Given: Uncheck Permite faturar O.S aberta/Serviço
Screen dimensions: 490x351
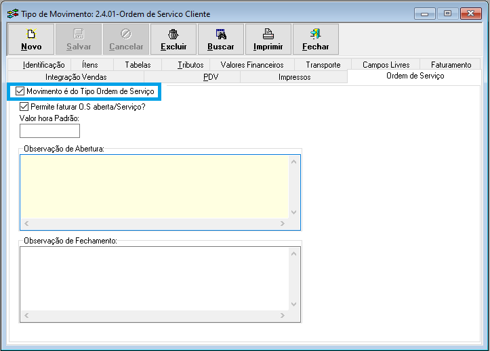Looking at the screenshot, I should (x=25, y=106).
